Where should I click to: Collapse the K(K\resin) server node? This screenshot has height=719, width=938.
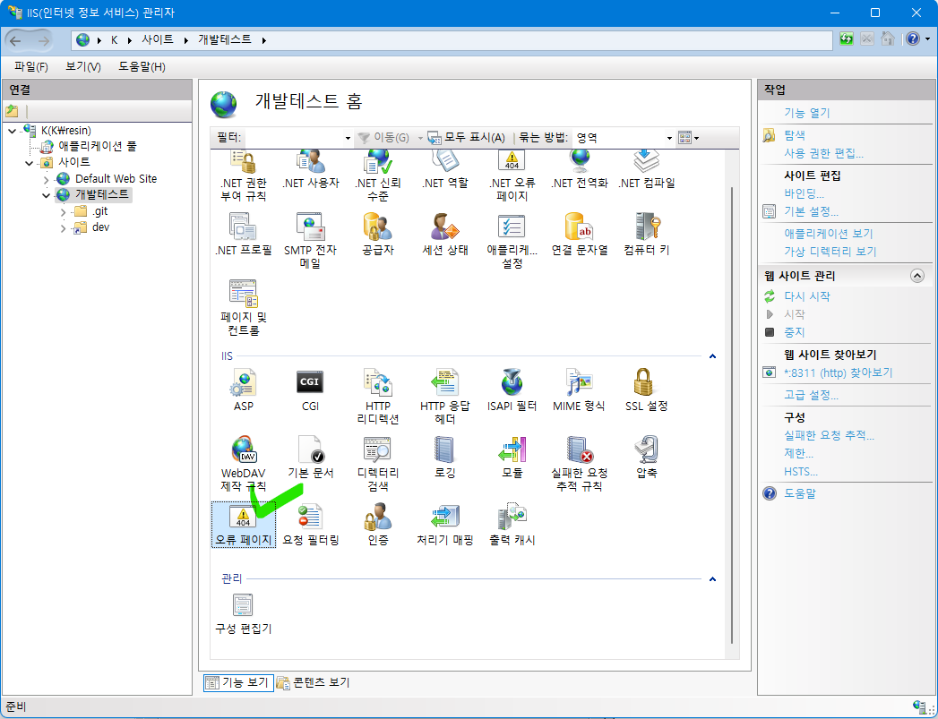[x=12, y=131]
